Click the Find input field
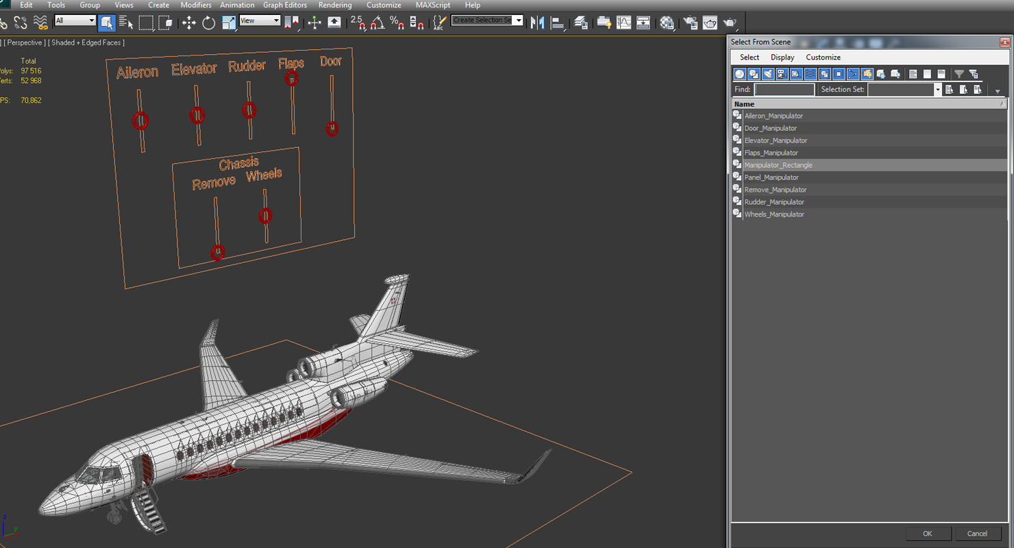 tap(784, 90)
